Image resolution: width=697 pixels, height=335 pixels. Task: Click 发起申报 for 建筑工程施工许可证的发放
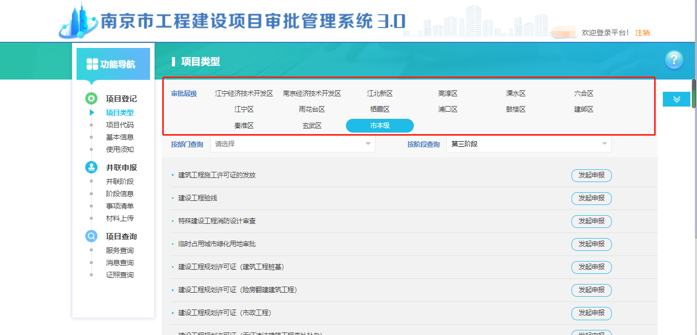591,175
